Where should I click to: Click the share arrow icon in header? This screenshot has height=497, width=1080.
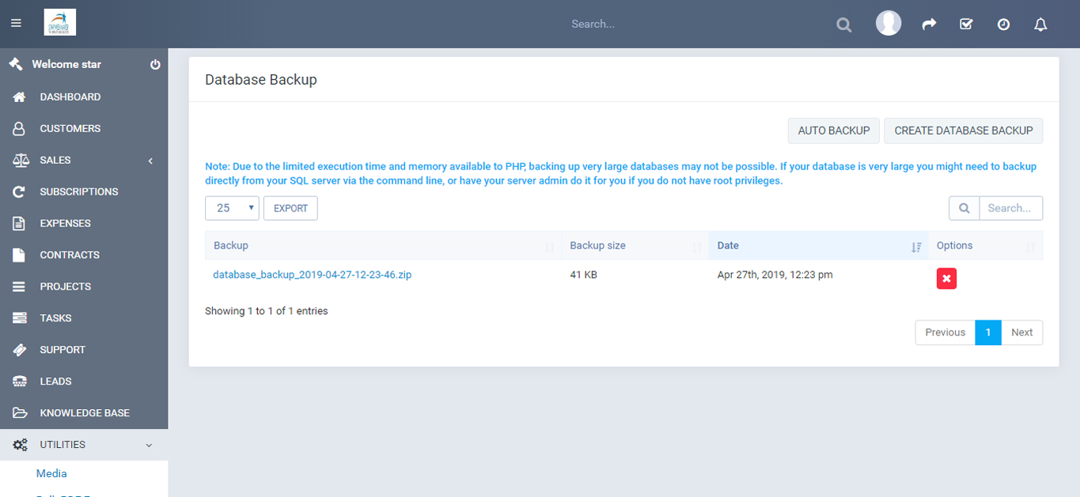pyautogui.click(x=929, y=25)
